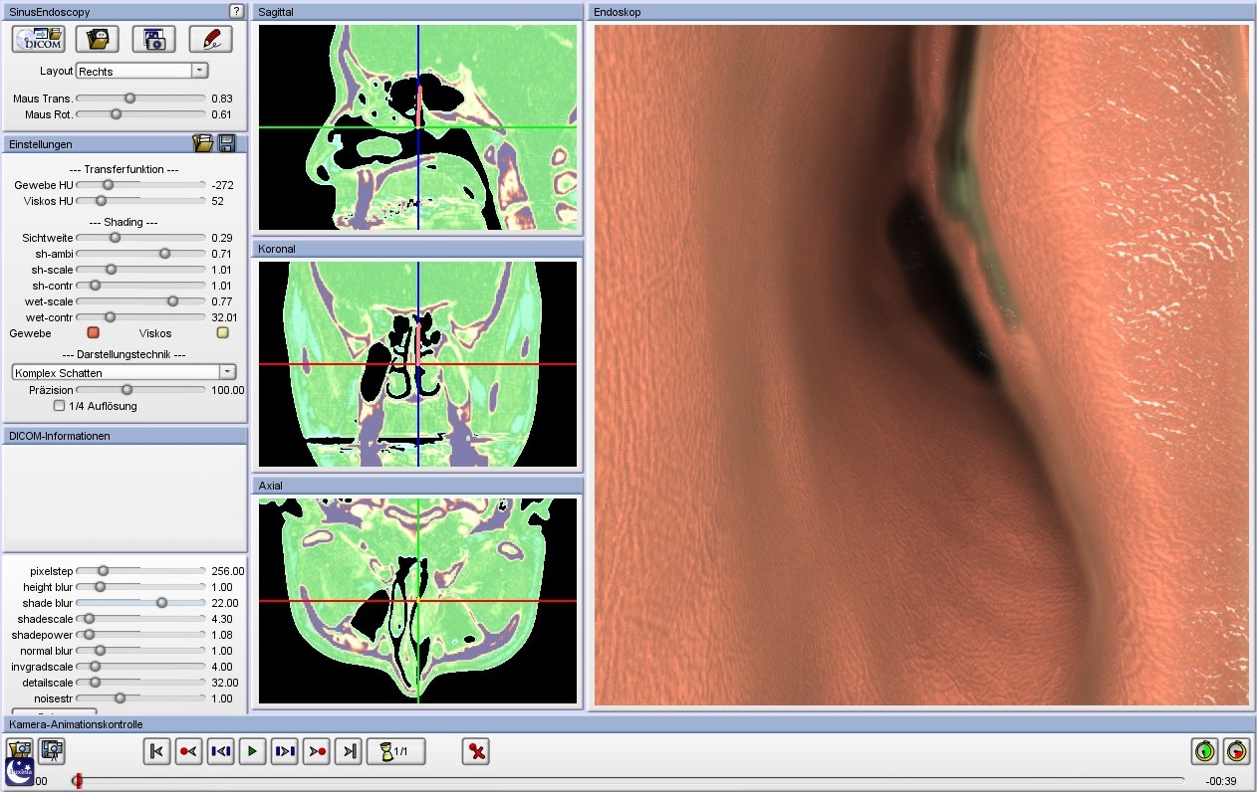1257x792 pixels.
Task: Click the Gewebe red color swatch
Action: click(x=94, y=333)
